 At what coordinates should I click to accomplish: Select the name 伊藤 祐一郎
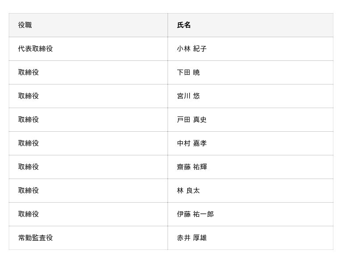[x=195, y=214]
